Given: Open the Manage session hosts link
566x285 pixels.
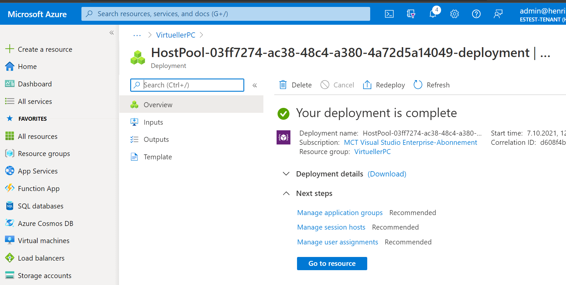Looking at the screenshot, I should (331, 227).
